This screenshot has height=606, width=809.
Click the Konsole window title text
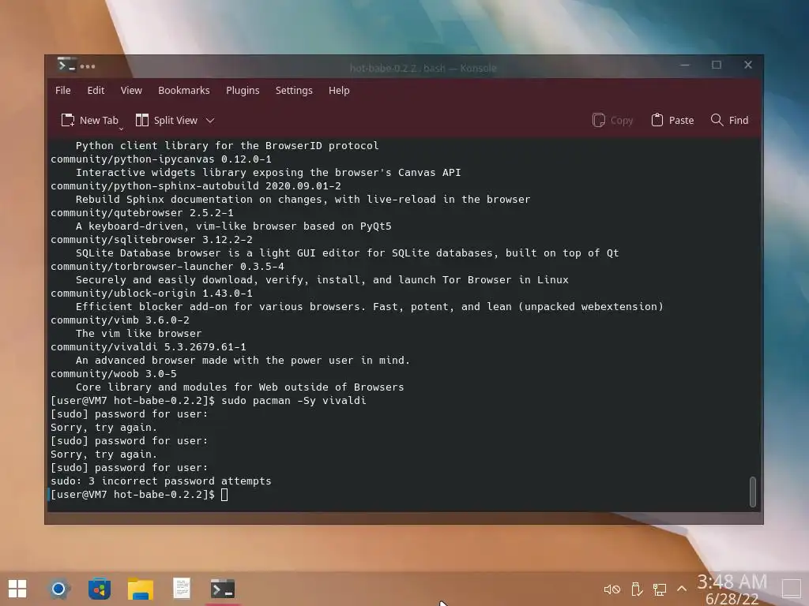pyautogui.click(x=423, y=68)
